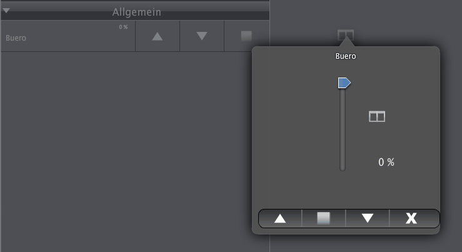Click the window icon inside the popup

[x=377, y=116]
